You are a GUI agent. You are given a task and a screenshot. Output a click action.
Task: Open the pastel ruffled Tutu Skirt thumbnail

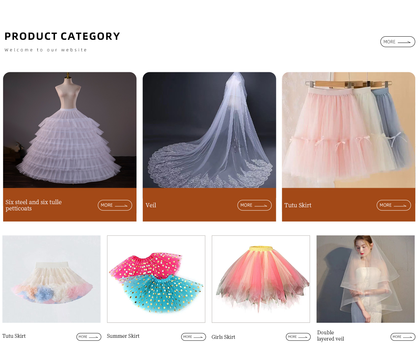click(52, 279)
